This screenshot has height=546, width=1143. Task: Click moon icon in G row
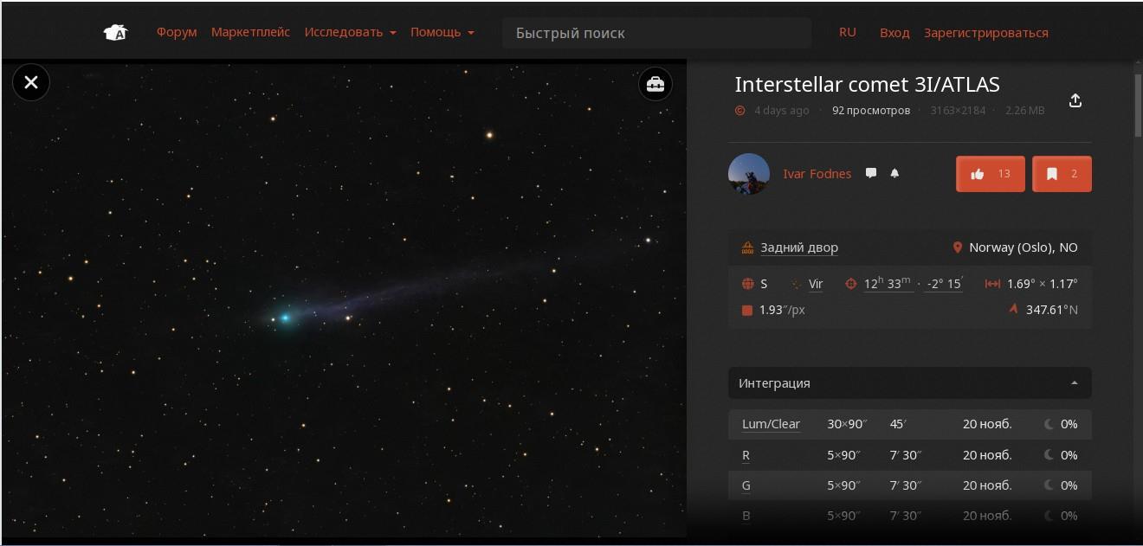tap(1049, 485)
